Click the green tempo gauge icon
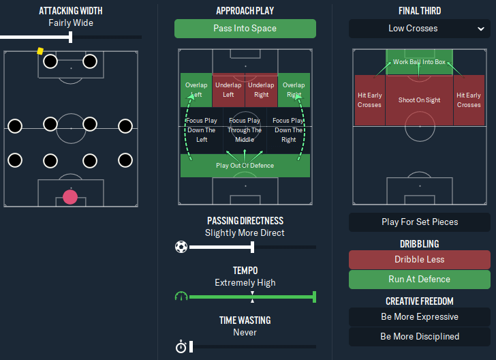The width and height of the screenshot is (496, 360). pyautogui.click(x=181, y=297)
